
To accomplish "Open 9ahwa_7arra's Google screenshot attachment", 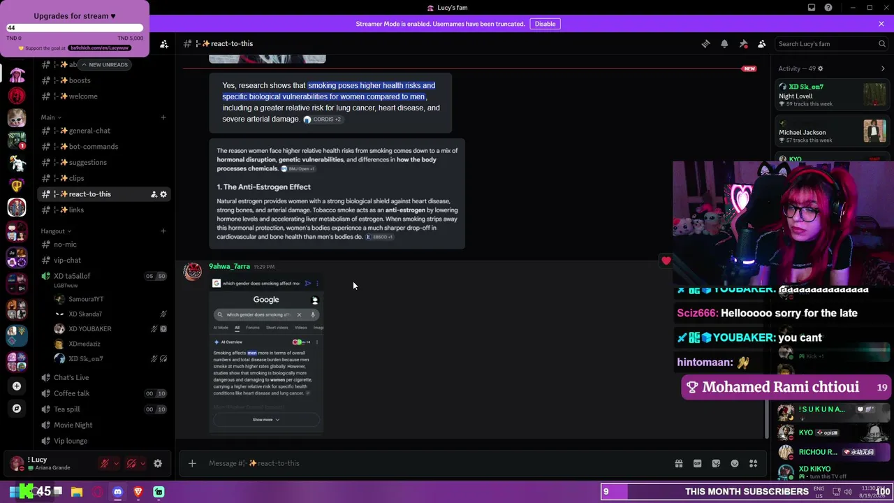I will [x=266, y=353].
